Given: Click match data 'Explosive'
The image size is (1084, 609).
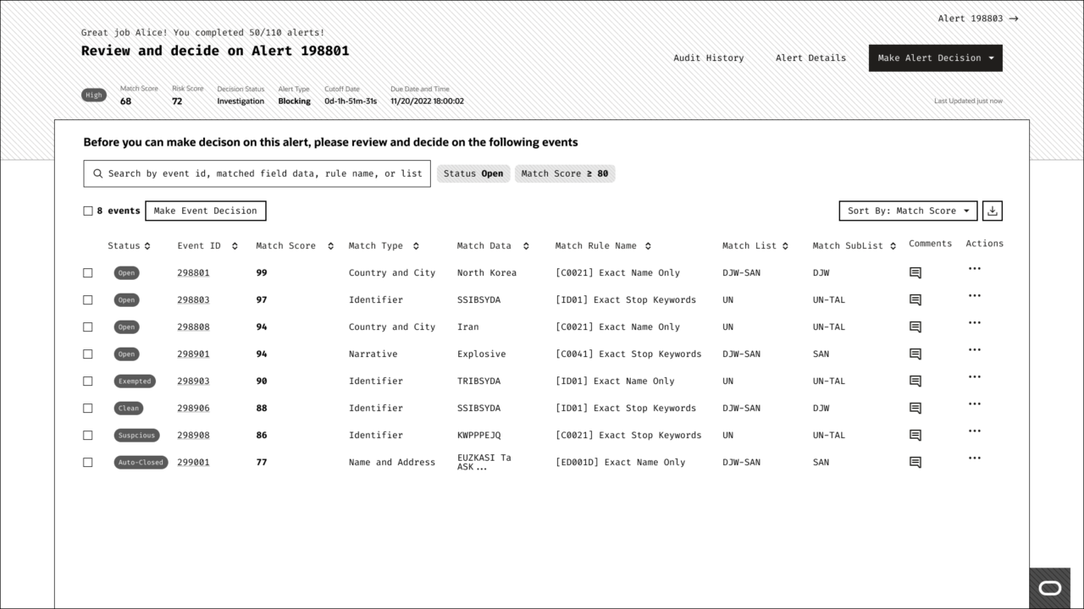Looking at the screenshot, I should [x=481, y=354].
